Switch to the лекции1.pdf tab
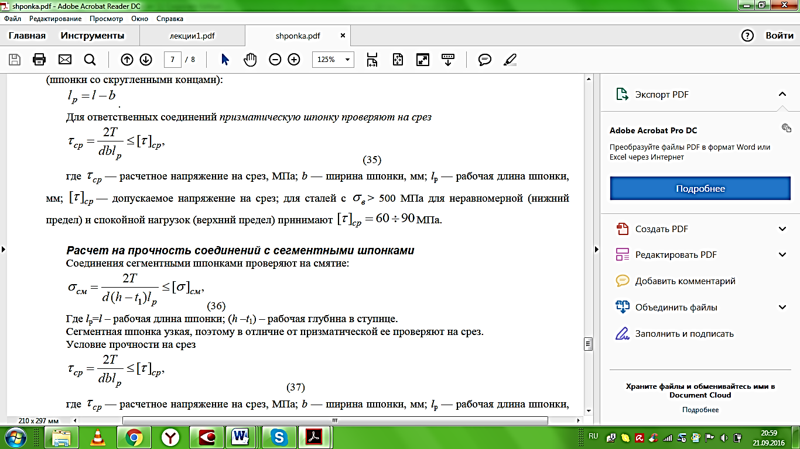The height and width of the screenshot is (449, 800). (x=192, y=36)
